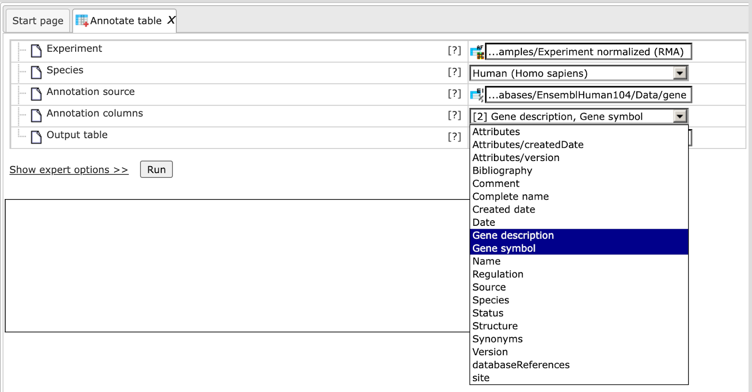Open help for Output table parameter
Image resolution: width=752 pixels, height=392 pixels.
coord(454,137)
